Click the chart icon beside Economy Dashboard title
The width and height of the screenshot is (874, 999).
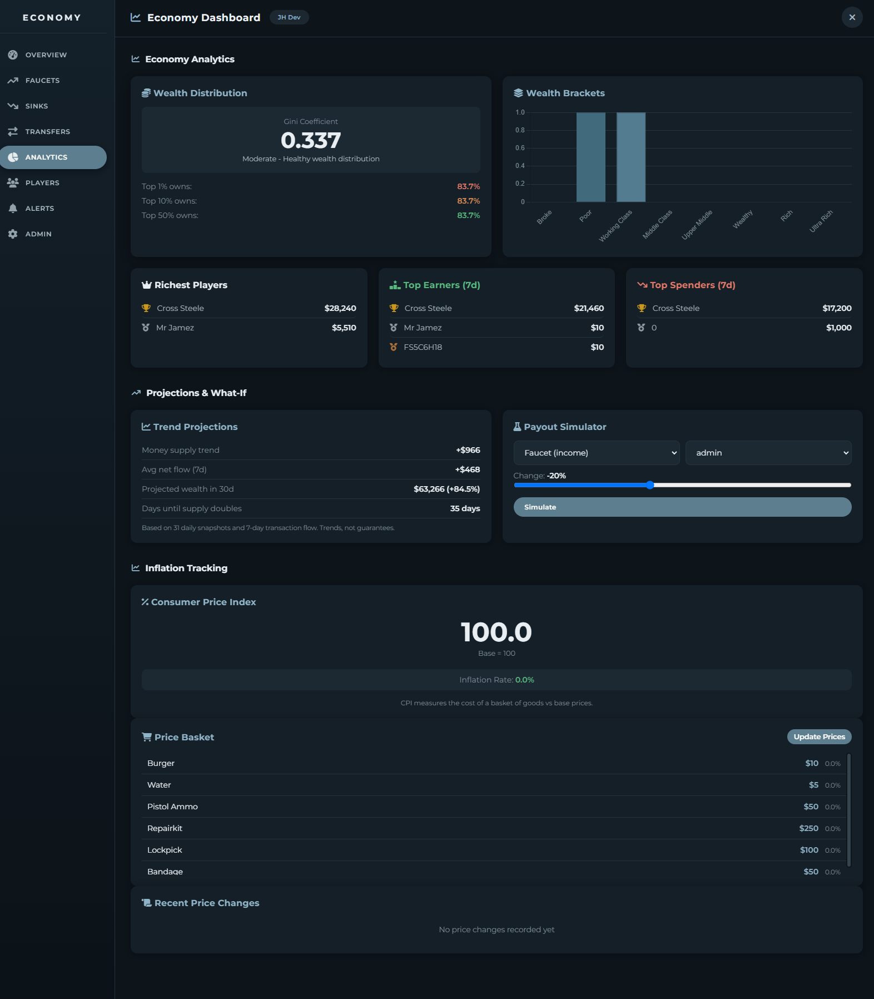pyautogui.click(x=135, y=17)
